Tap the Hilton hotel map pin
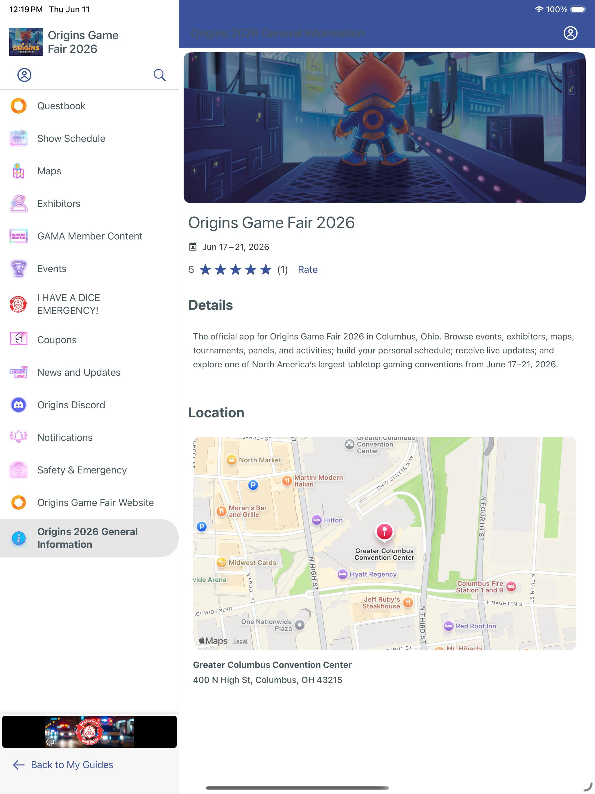This screenshot has height=794, width=595. click(x=316, y=520)
